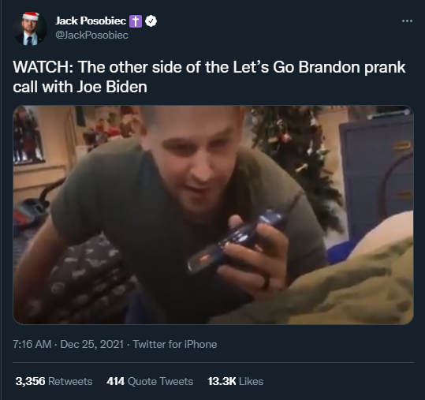Open the three-dot more options menu
Screen dimensions: 425x400
407,21
